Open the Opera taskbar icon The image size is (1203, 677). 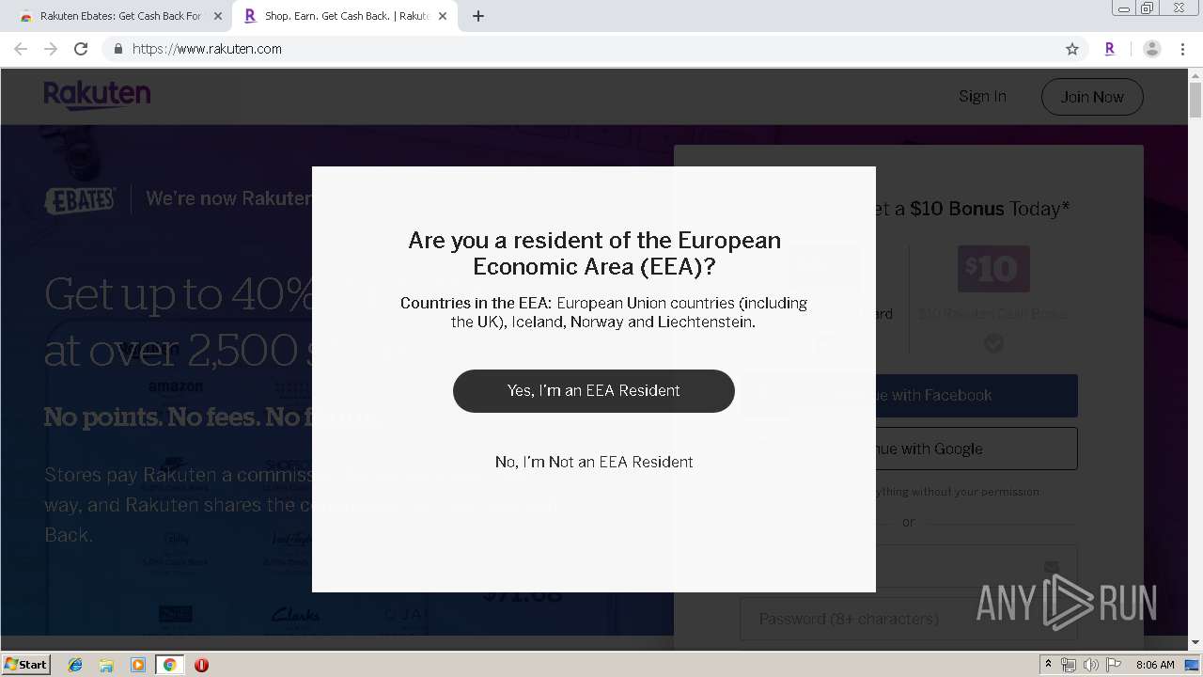pyautogui.click(x=201, y=665)
